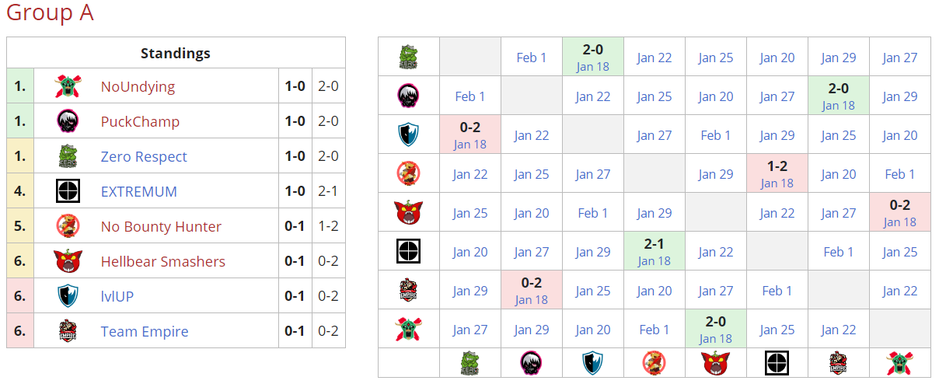This screenshot has height=384, width=939.
Task: Click the EXTREMUM crosshair logo in Standings
Action: pos(68,191)
